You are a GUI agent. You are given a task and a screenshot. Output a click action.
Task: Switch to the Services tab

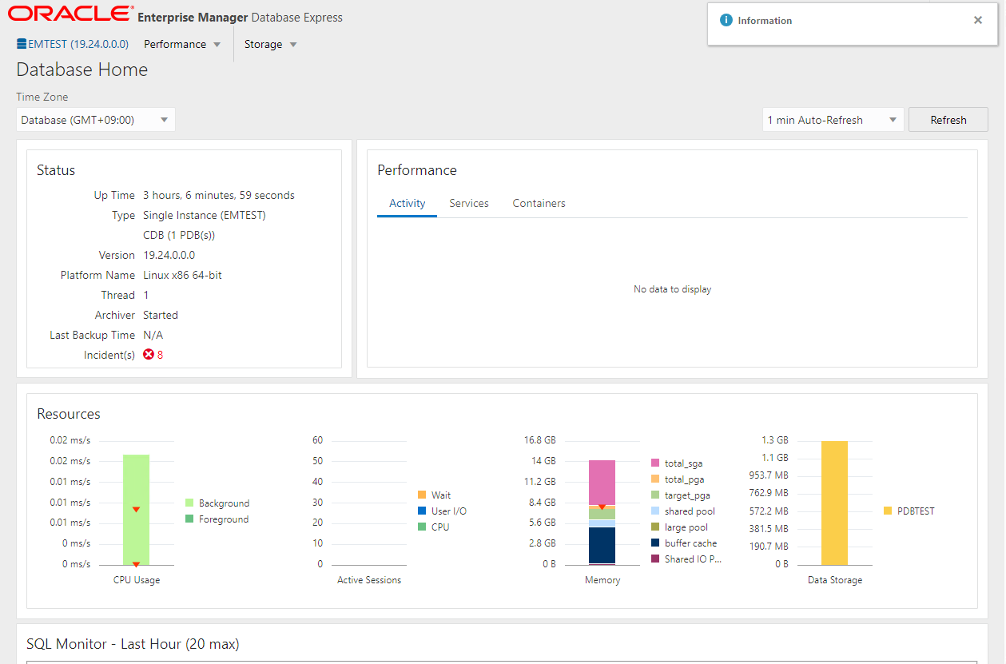[469, 204]
